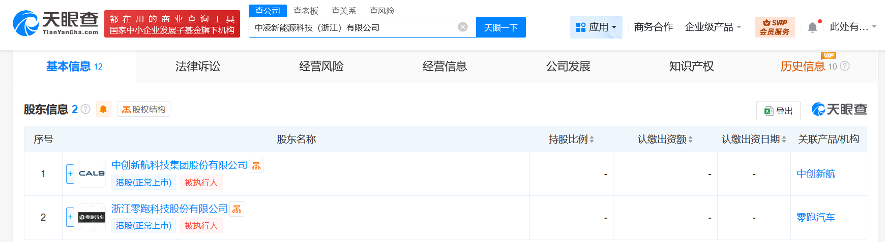Expand row 2 with the plus button
Viewport: 885px width, 242px height.
pos(70,217)
